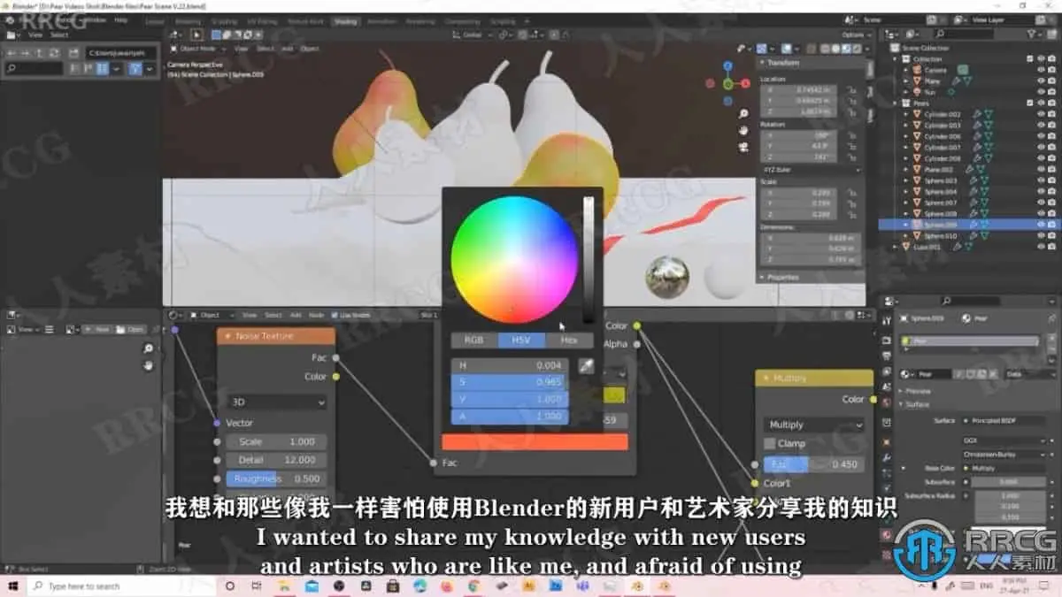Viewport: 1062px width, 597px height.
Task: Click the Noise Texture Scale field
Action: click(x=277, y=441)
